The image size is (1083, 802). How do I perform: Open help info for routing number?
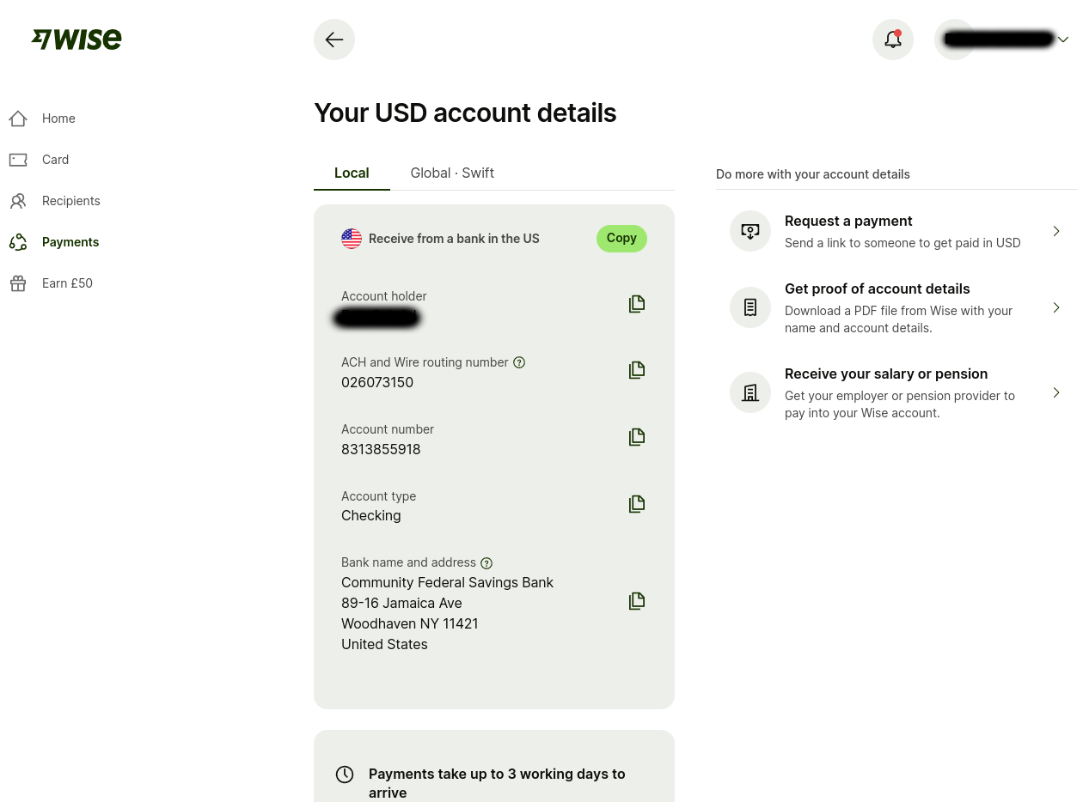point(519,362)
